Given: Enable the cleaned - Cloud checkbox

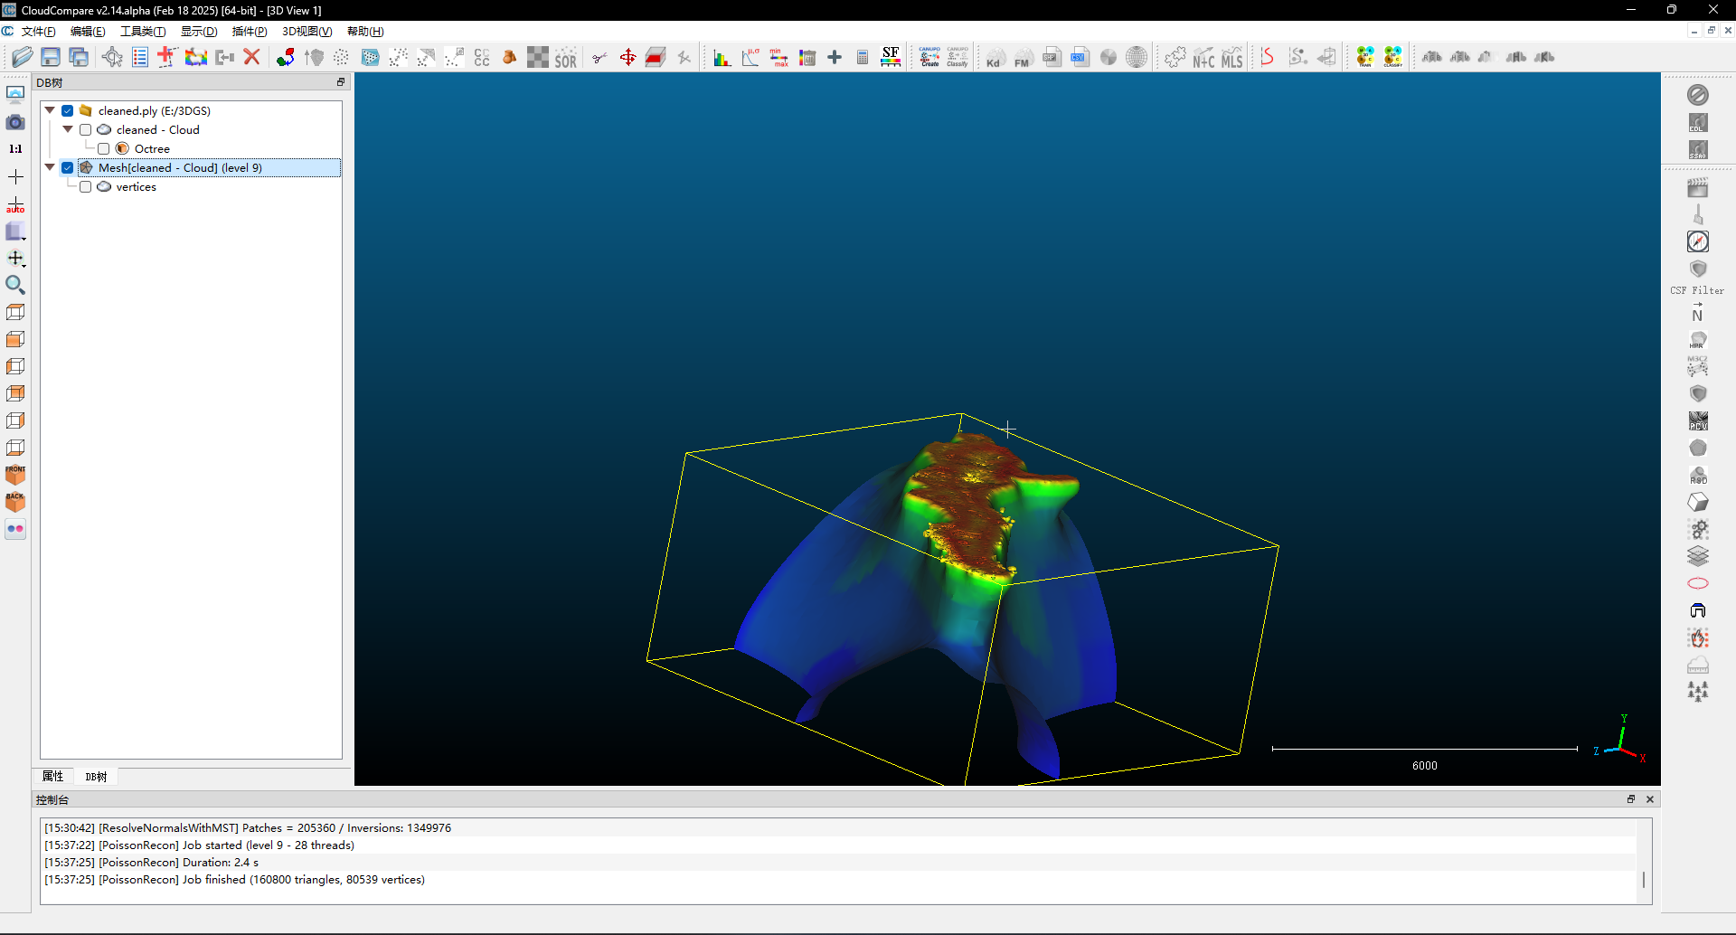Looking at the screenshot, I should tap(86, 129).
